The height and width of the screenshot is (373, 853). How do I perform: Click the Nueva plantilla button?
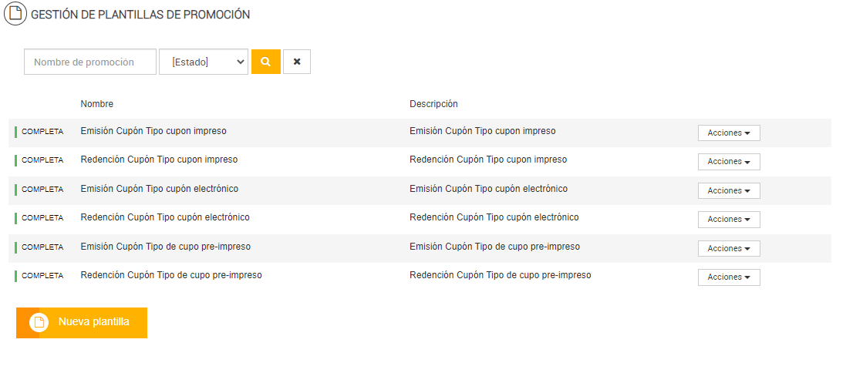click(93, 322)
